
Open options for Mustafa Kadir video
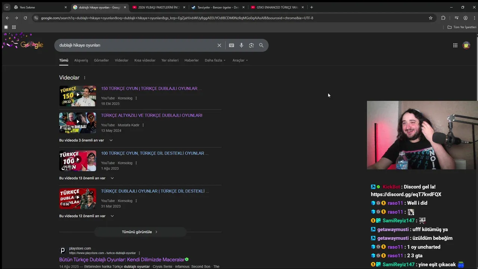[143, 125]
